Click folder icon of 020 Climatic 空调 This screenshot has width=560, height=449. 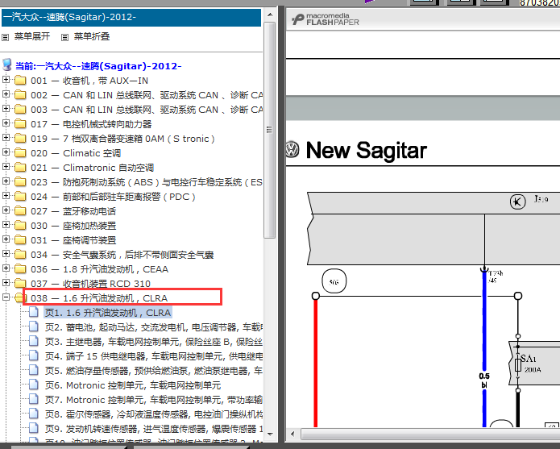point(20,153)
